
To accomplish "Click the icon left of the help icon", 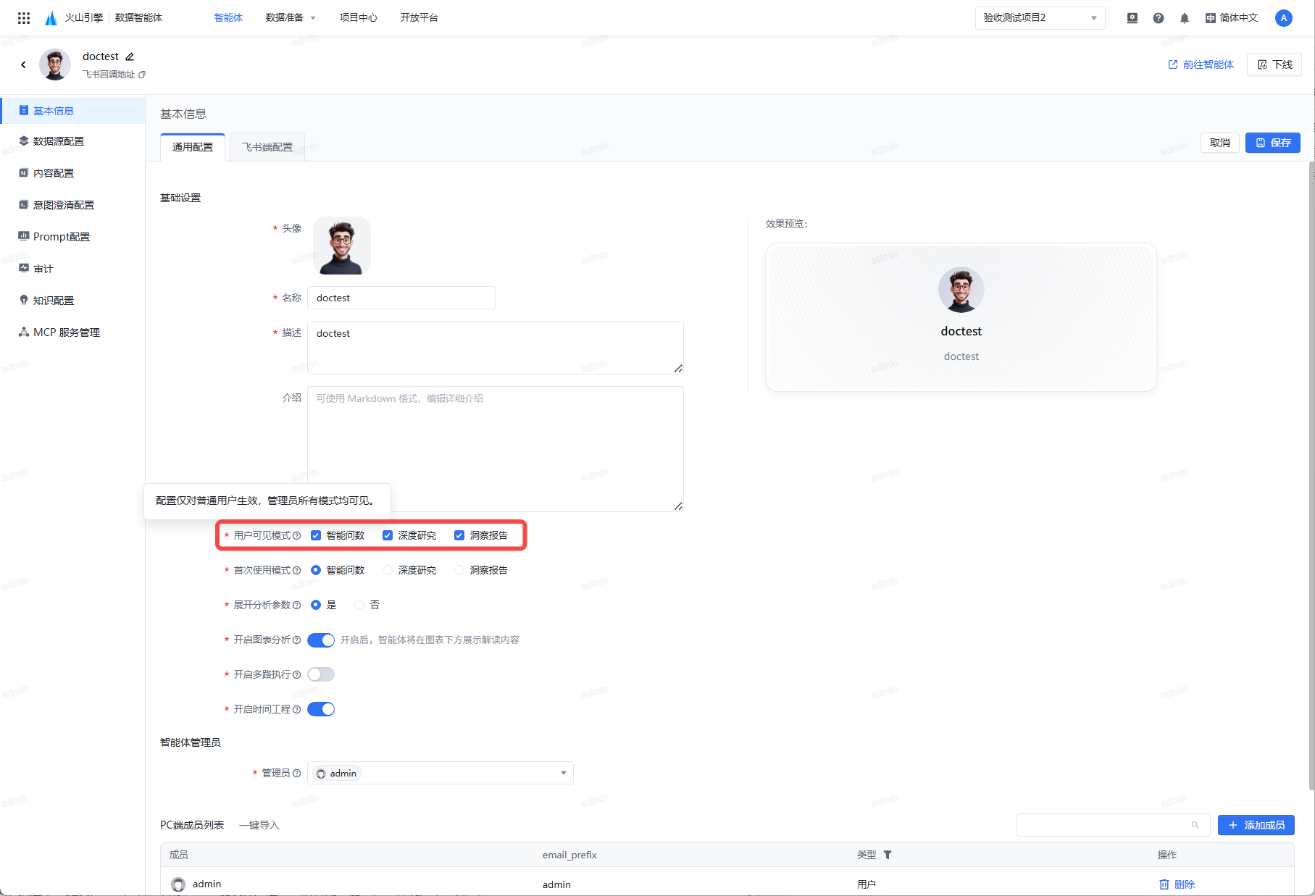I will coord(1132,18).
